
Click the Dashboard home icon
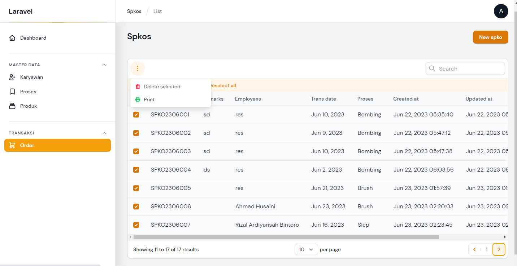point(12,38)
